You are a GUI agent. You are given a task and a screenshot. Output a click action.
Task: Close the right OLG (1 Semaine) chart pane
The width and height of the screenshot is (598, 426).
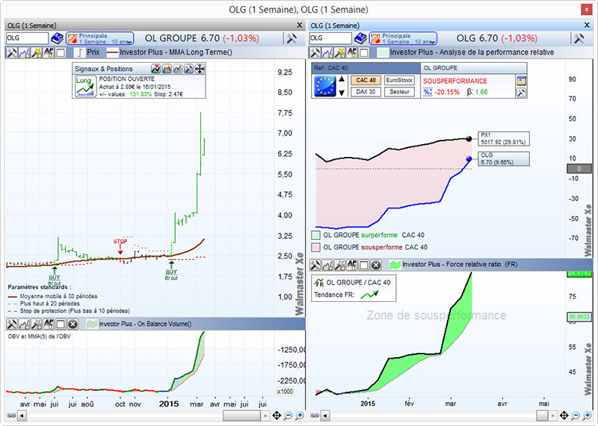click(x=587, y=25)
